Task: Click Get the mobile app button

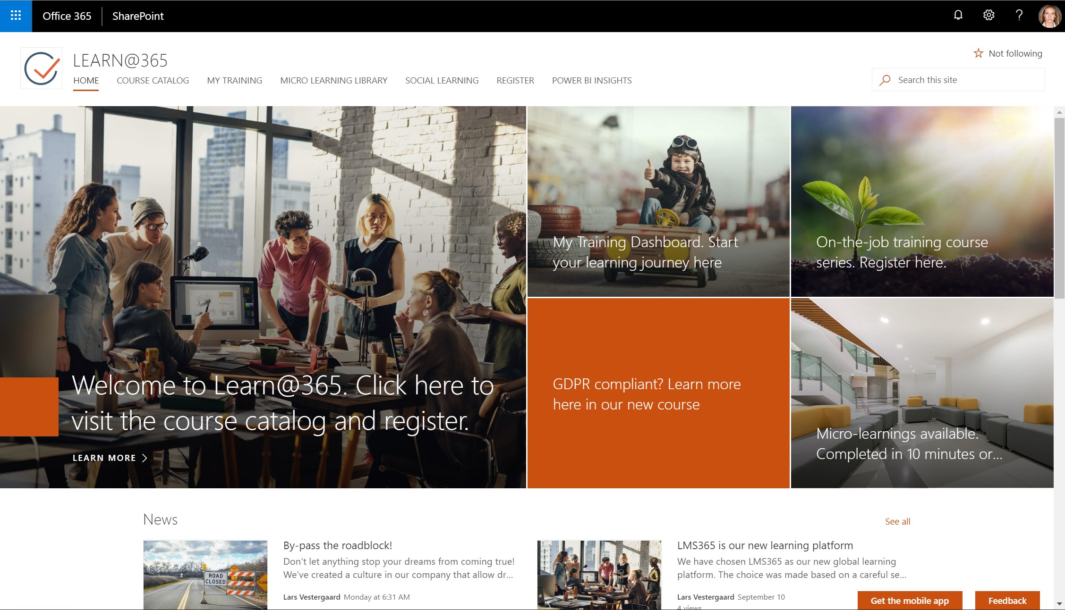Action: click(910, 601)
